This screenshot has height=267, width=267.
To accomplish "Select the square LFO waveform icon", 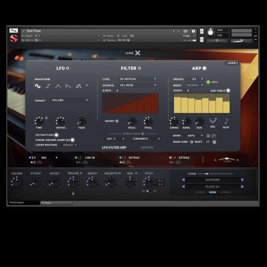I will 48,86.
